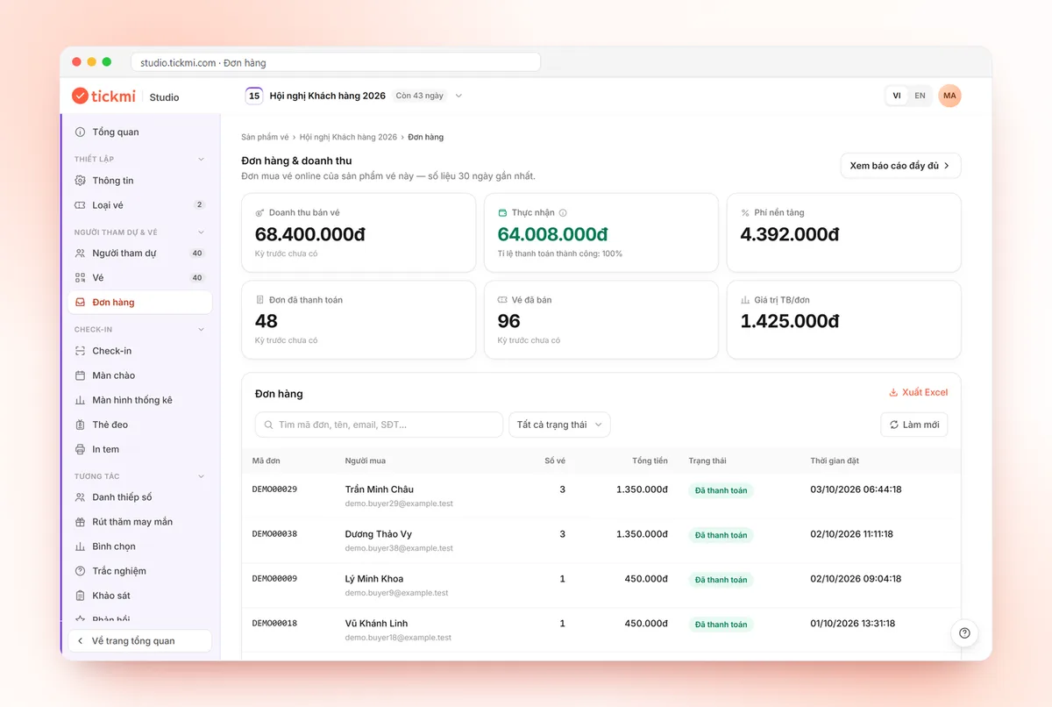
Task: Collapse the CHECK-IN section
Action: 201,330
